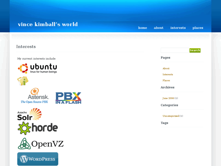Select the Apache Solr logo

[x=29, y=114]
